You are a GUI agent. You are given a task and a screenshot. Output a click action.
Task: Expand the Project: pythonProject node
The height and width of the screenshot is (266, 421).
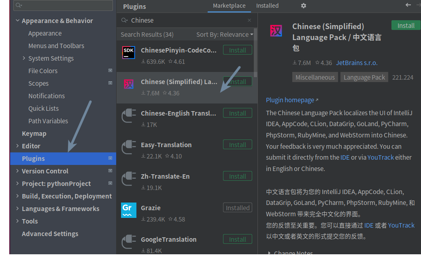17,184
